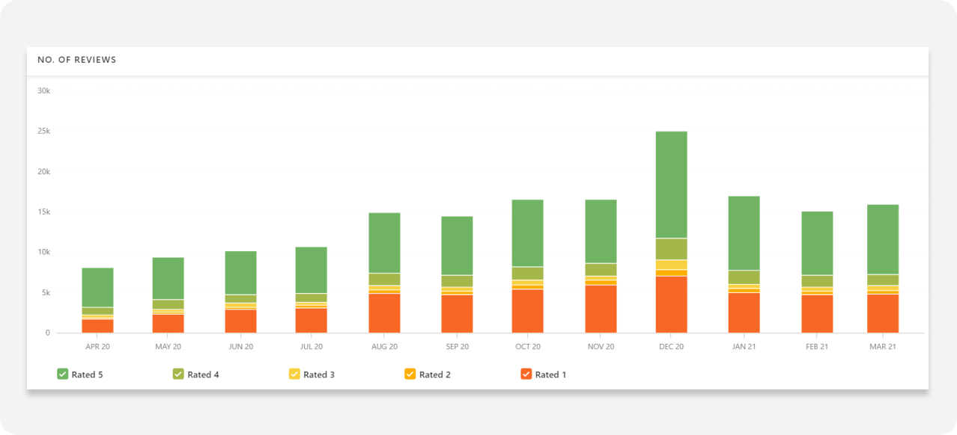
Task: Click the DEC 20 axis label
Action: [671, 347]
